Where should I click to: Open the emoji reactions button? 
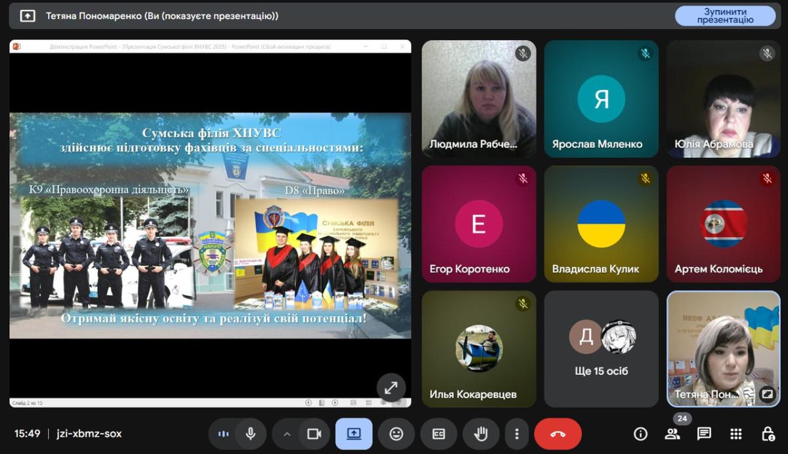pyautogui.click(x=396, y=434)
